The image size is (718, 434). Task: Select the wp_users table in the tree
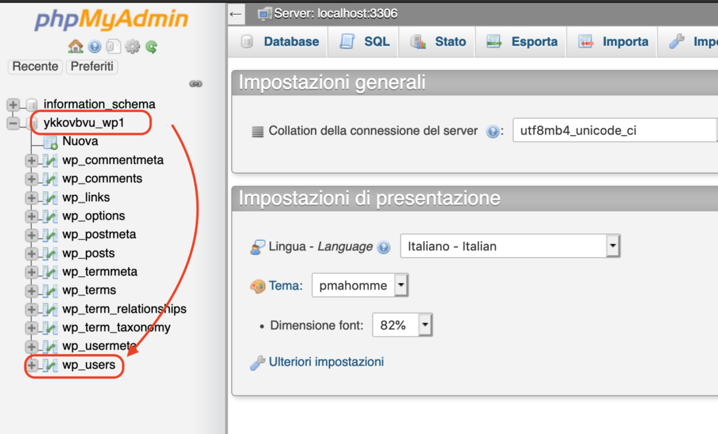point(88,365)
